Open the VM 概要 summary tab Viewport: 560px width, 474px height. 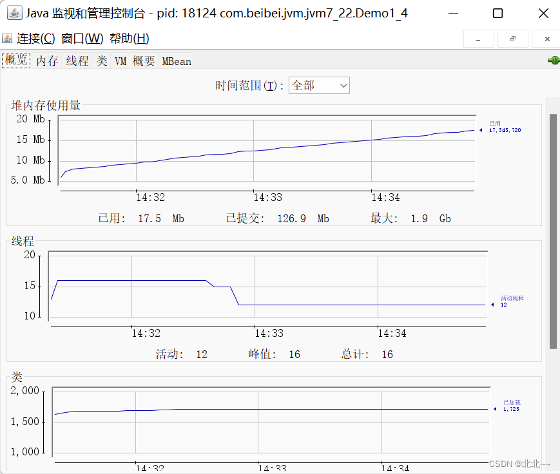tap(135, 61)
